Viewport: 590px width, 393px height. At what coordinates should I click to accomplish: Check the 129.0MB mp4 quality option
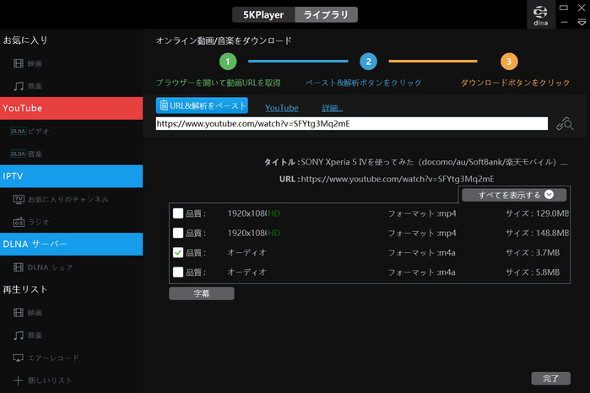coord(178,213)
